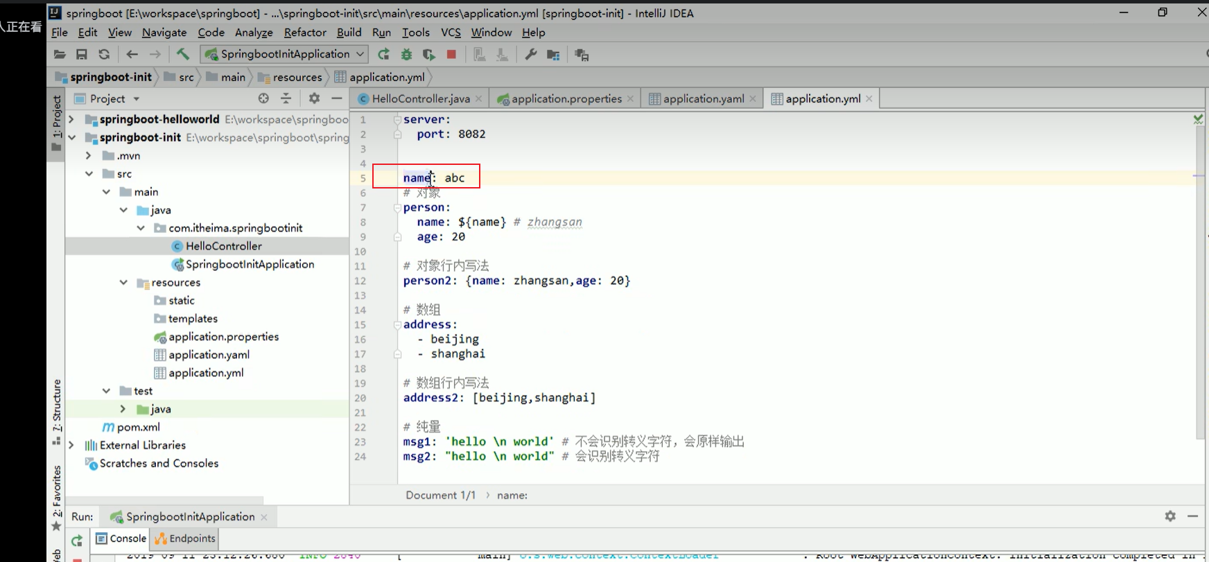Image resolution: width=1209 pixels, height=562 pixels.
Task: Open the Navigate menu
Action: (x=164, y=32)
